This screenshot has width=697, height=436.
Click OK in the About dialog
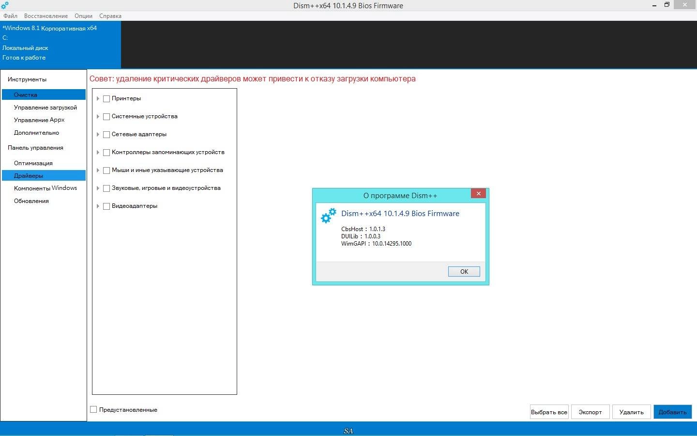coord(464,272)
